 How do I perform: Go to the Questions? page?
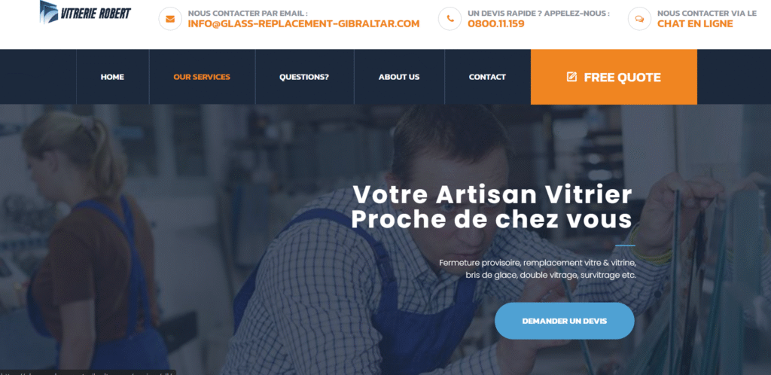pyautogui.click(x=304, y=77)
